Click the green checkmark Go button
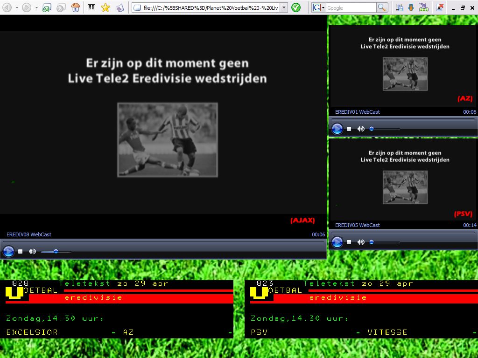The height and width of the screenshot is (358, 478). [x=296, y=7]
